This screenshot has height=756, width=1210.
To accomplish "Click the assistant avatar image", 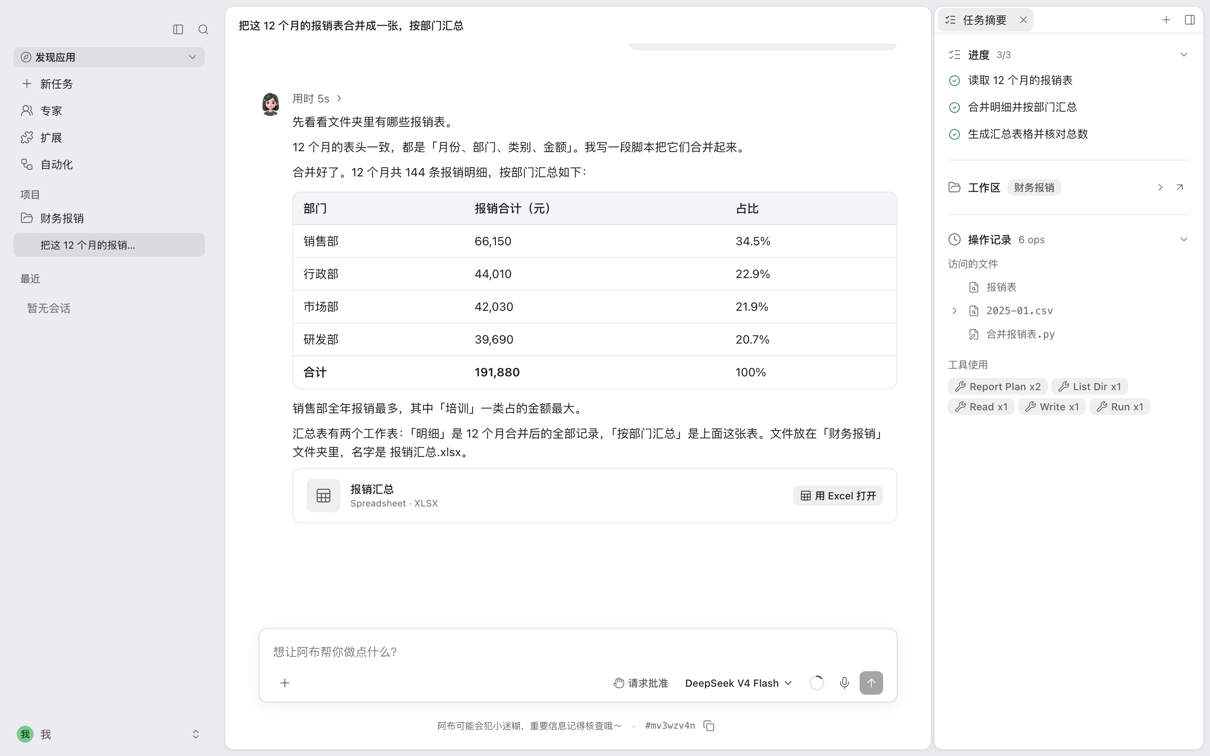I will [271, 104].
